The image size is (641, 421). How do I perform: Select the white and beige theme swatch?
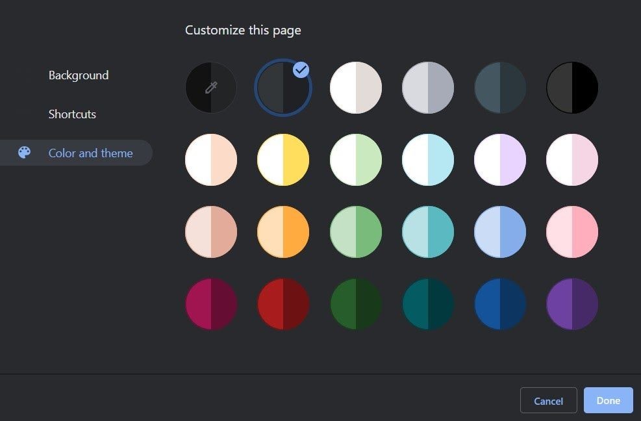(356, 88)
